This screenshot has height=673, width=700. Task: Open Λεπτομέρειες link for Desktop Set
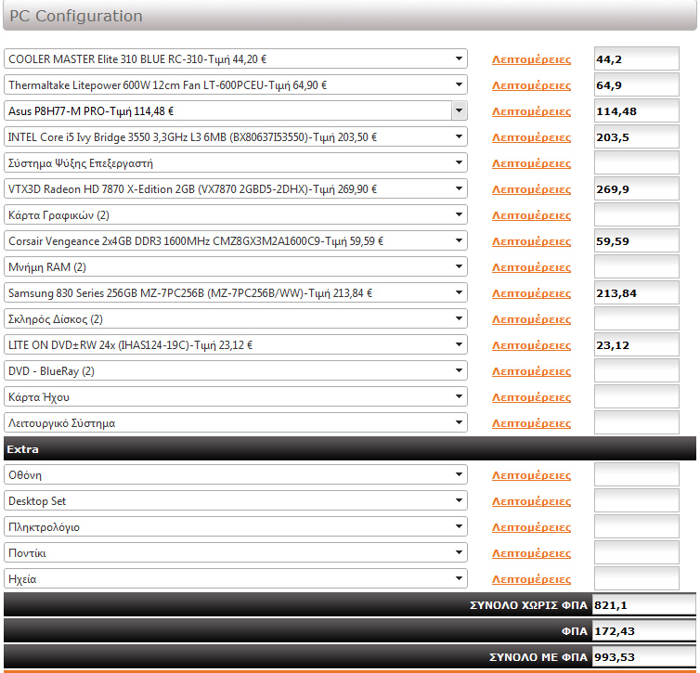tap(531, 500)
